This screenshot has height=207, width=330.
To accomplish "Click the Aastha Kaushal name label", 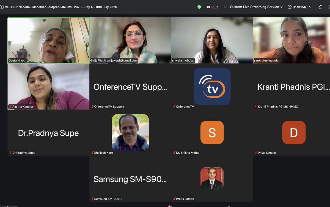I will pos(23,107).
